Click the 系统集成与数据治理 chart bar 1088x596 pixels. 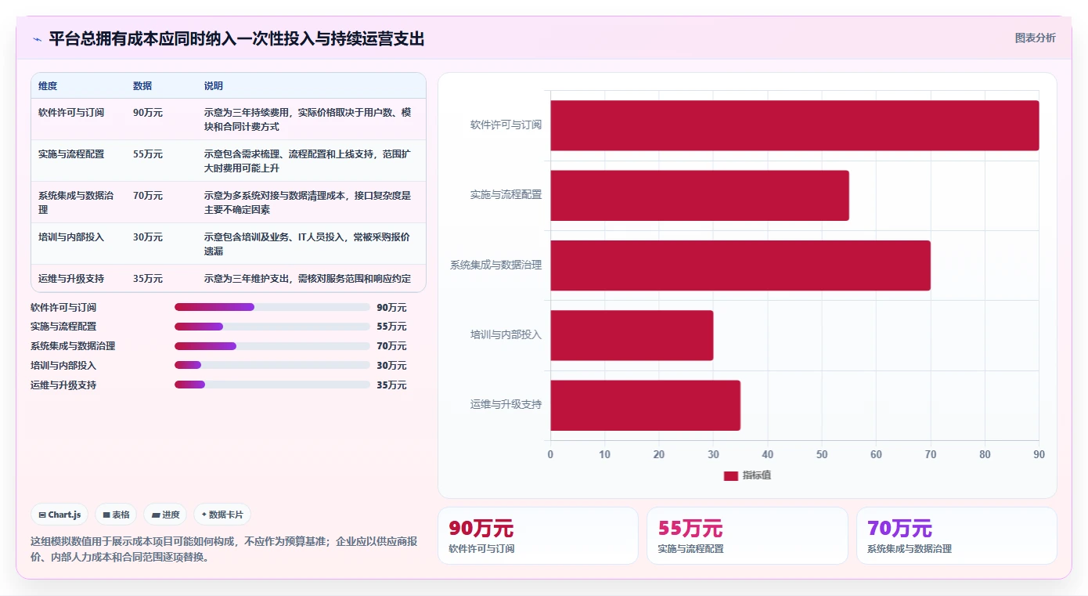(740, 265)
